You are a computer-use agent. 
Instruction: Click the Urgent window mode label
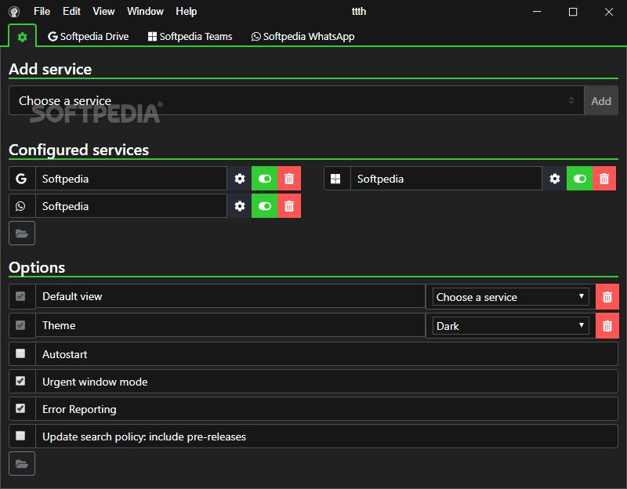[x=95, y=382]
